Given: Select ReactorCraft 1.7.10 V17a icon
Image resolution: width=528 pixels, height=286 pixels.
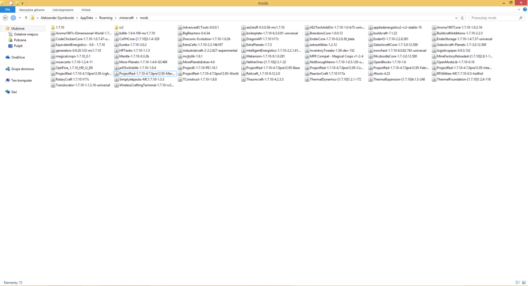Looking at the screenshot, I should click(307, 73).
